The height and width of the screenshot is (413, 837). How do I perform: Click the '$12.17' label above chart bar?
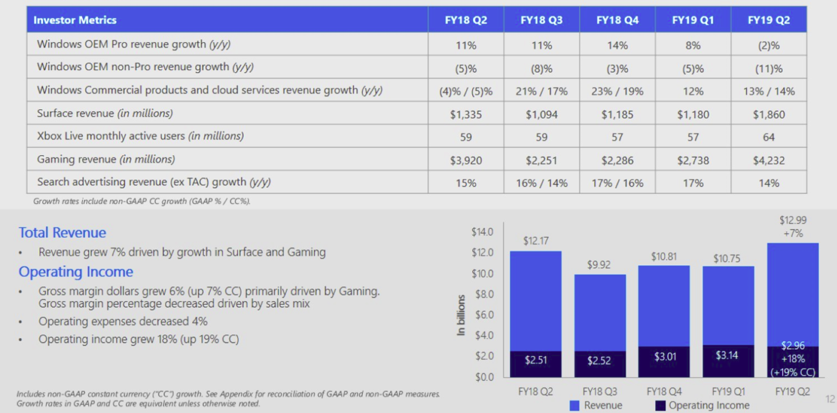(536, 241)
